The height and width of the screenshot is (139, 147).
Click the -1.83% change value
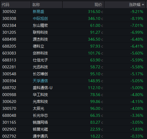(137, 129)
